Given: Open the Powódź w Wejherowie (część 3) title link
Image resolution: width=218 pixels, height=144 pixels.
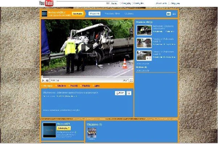Looking at the screenshot, I should tap(163, 40).
